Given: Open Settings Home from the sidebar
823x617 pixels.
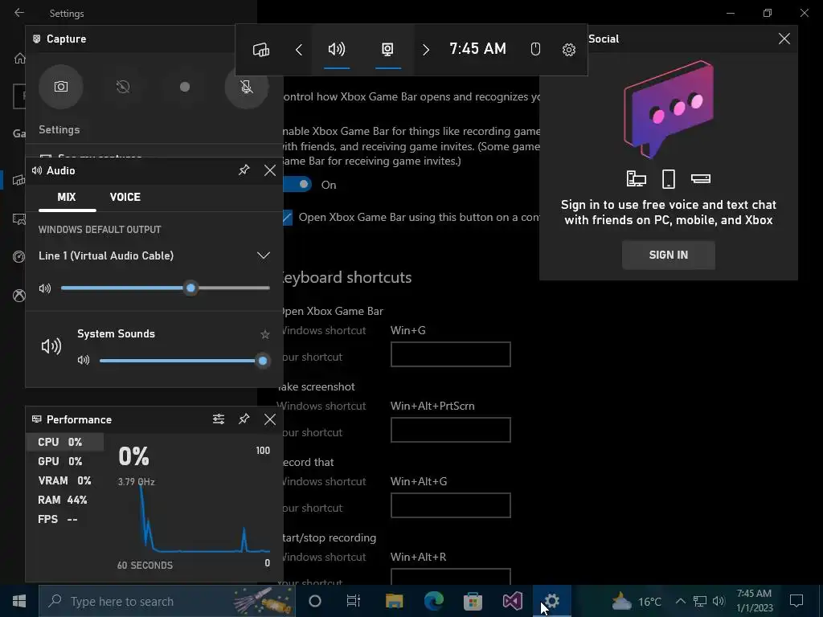Looking at the screenshot, I should (19, 58).
